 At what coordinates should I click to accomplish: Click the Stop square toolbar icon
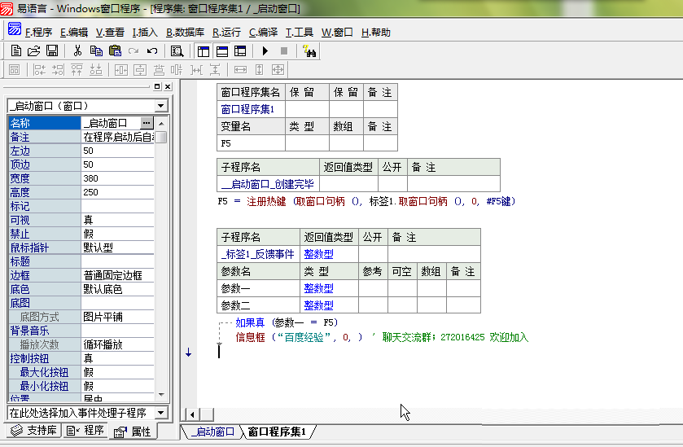(284, 51)
